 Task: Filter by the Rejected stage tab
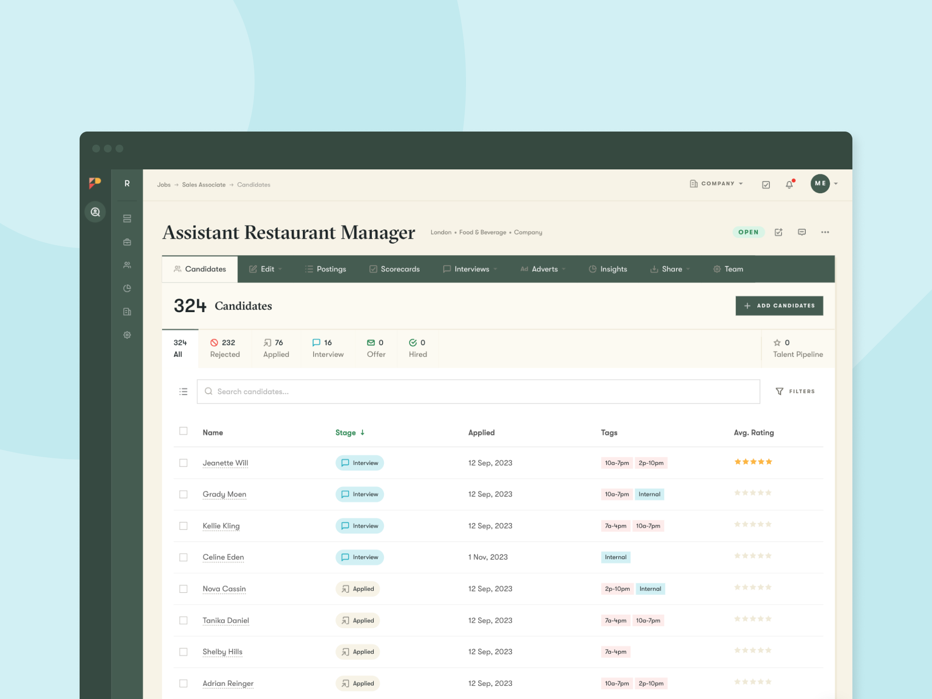(224, 348)
